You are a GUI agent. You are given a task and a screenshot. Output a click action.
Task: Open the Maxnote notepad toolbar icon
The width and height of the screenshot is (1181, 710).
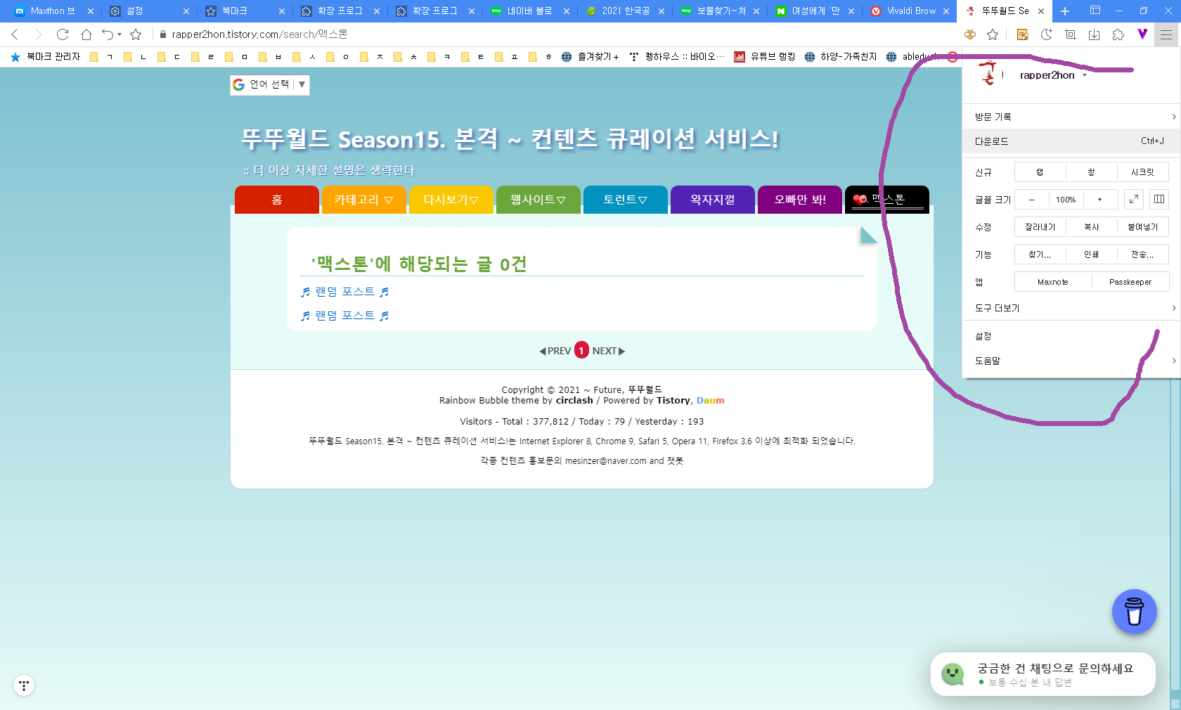[1023, 34]
